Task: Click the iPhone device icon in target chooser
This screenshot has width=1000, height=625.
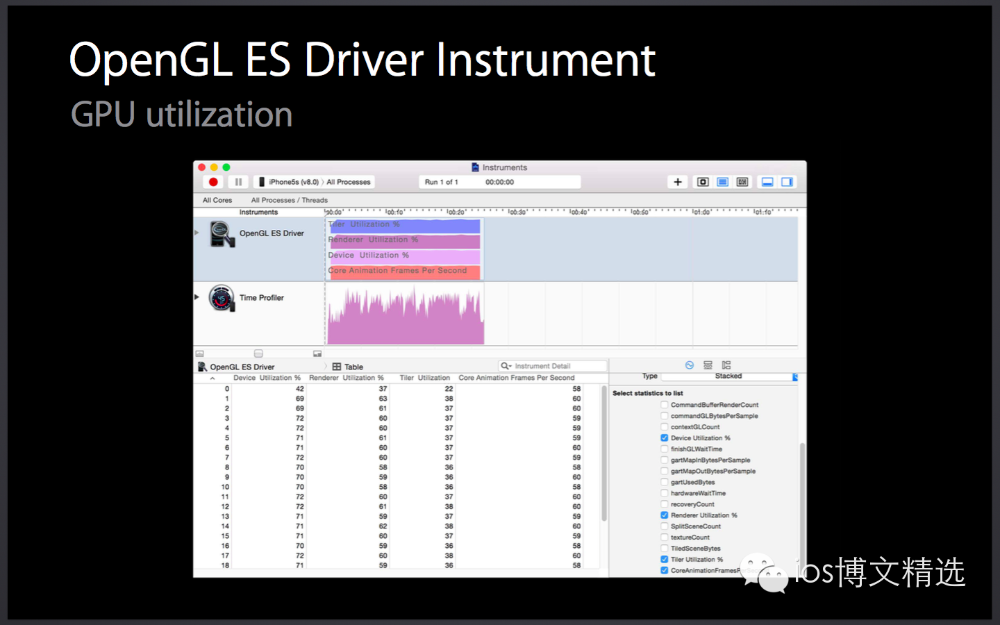Action: point(262,182)
